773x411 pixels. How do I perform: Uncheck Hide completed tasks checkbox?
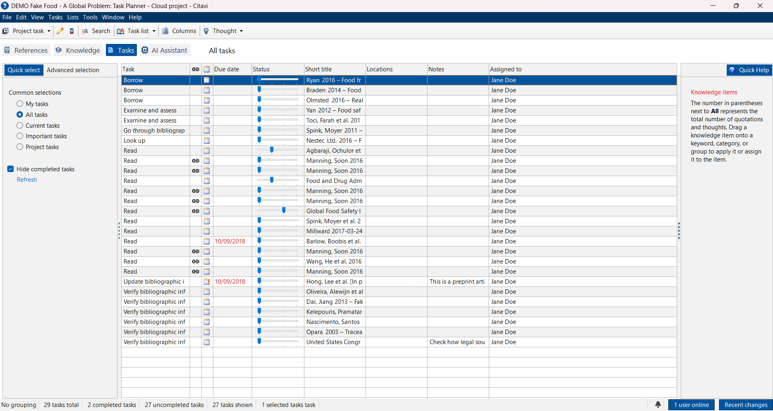[11, 169]
